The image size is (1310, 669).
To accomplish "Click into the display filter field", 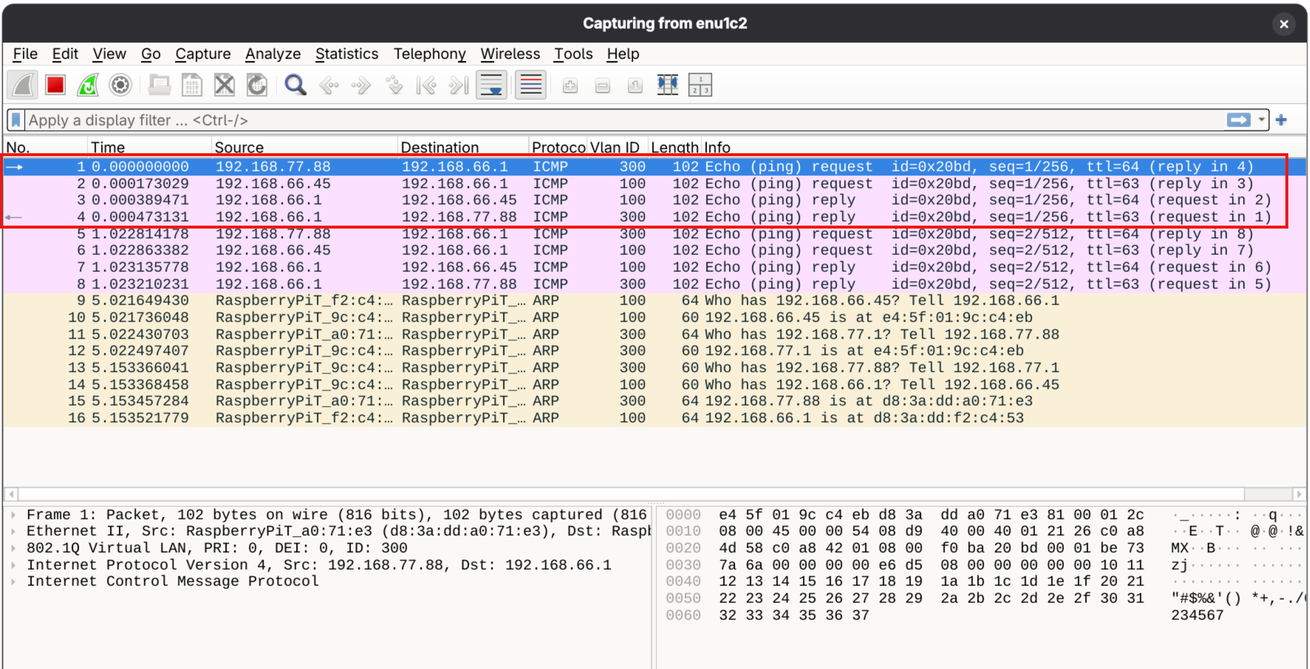I will (625, 120).
